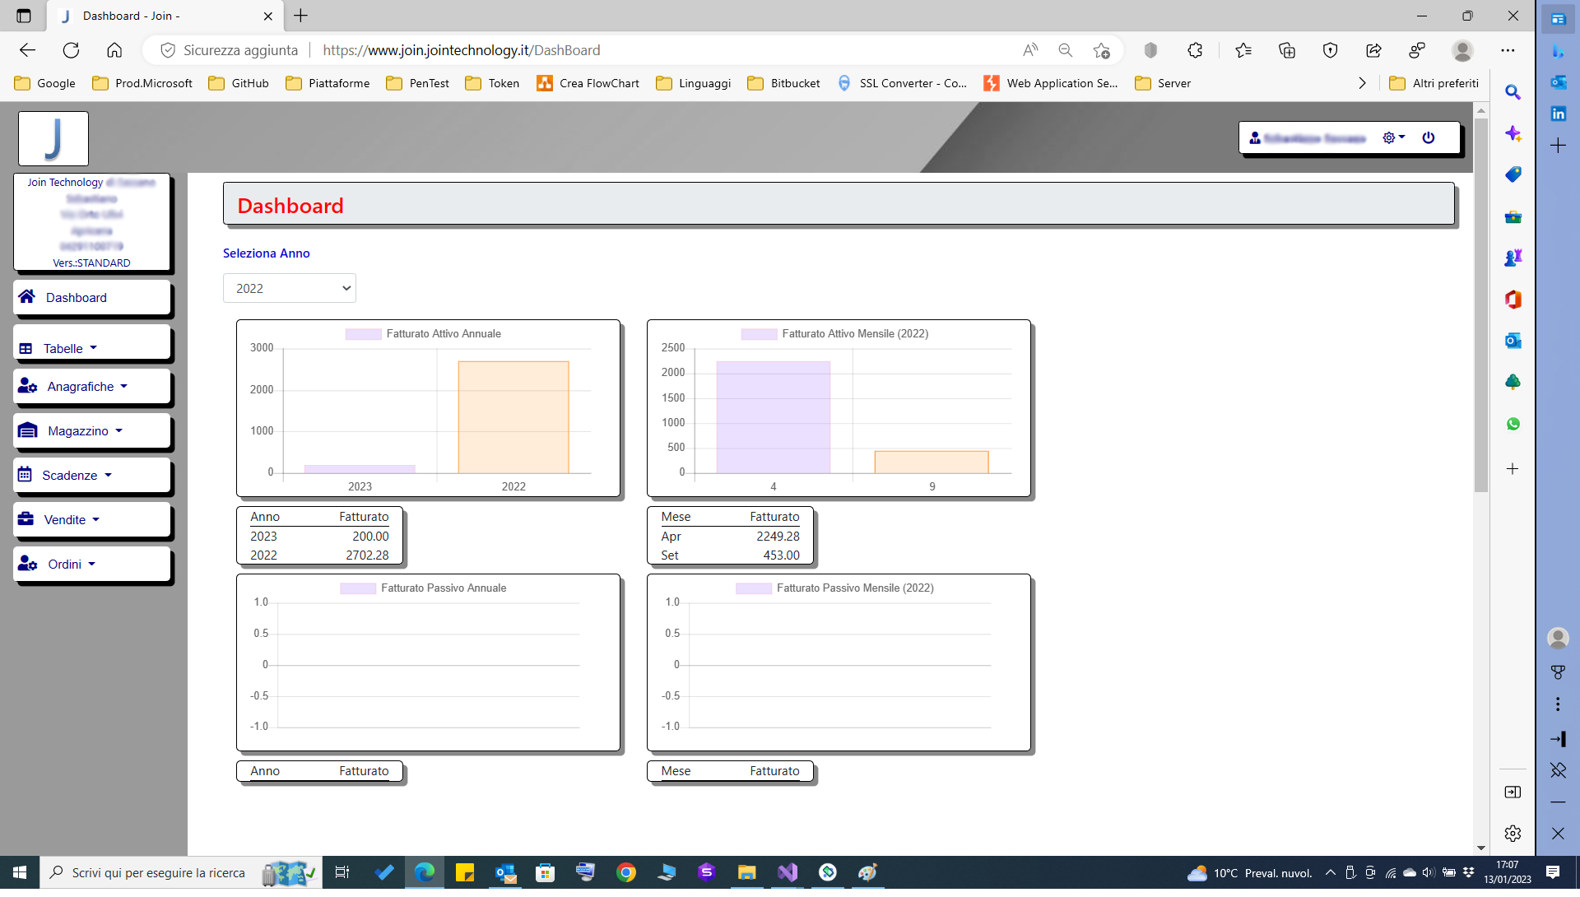
Task: Open the favorites list icon
Action: 1243,50
